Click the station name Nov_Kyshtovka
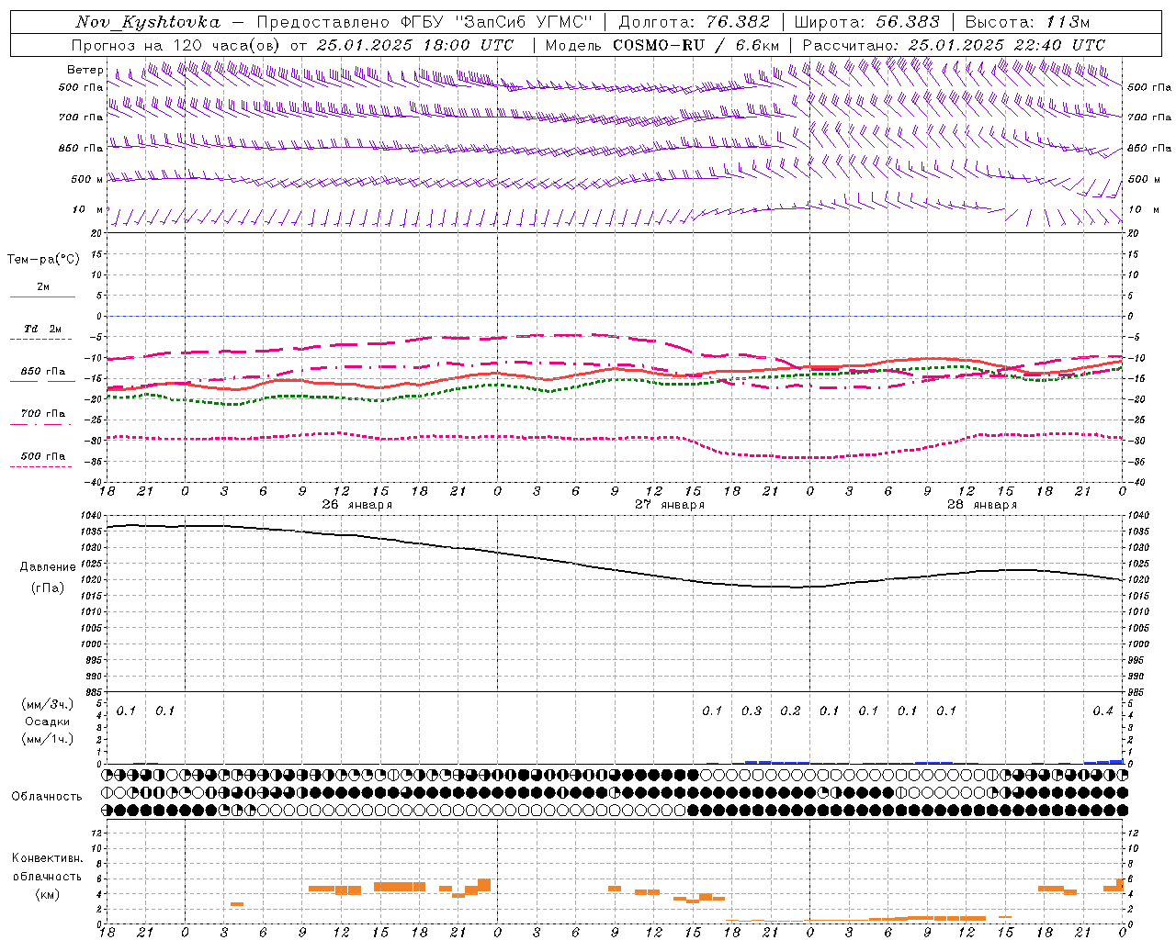 pos(148,22)
